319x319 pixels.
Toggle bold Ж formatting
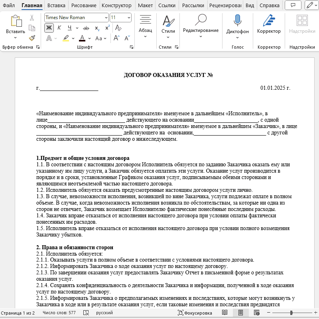pos(49,28)
